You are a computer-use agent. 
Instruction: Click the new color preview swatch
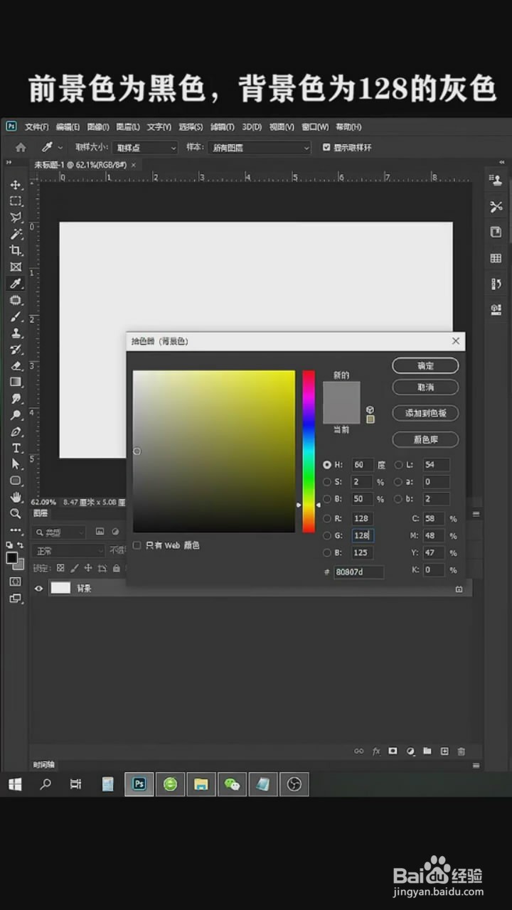click(341, 392)
